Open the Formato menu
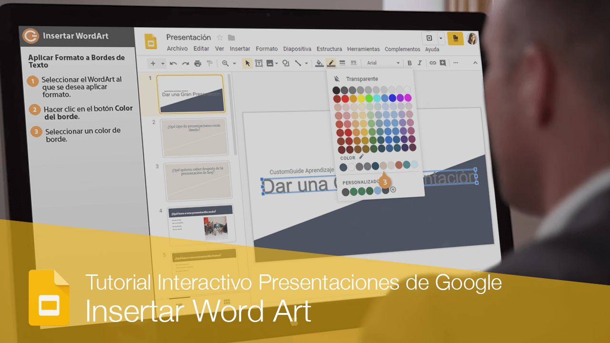The width and height of the screenshot is (610, 343). point(266,49)
